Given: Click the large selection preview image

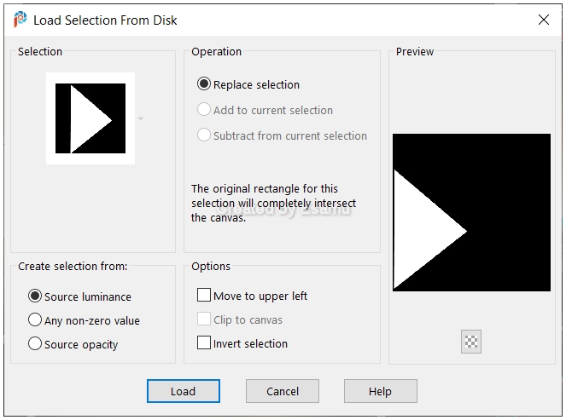Looking at the screenshot, I should pos(471,212).
